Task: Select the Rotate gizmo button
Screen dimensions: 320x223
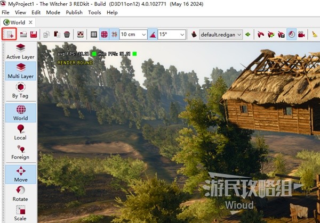Action: (20, 194)
